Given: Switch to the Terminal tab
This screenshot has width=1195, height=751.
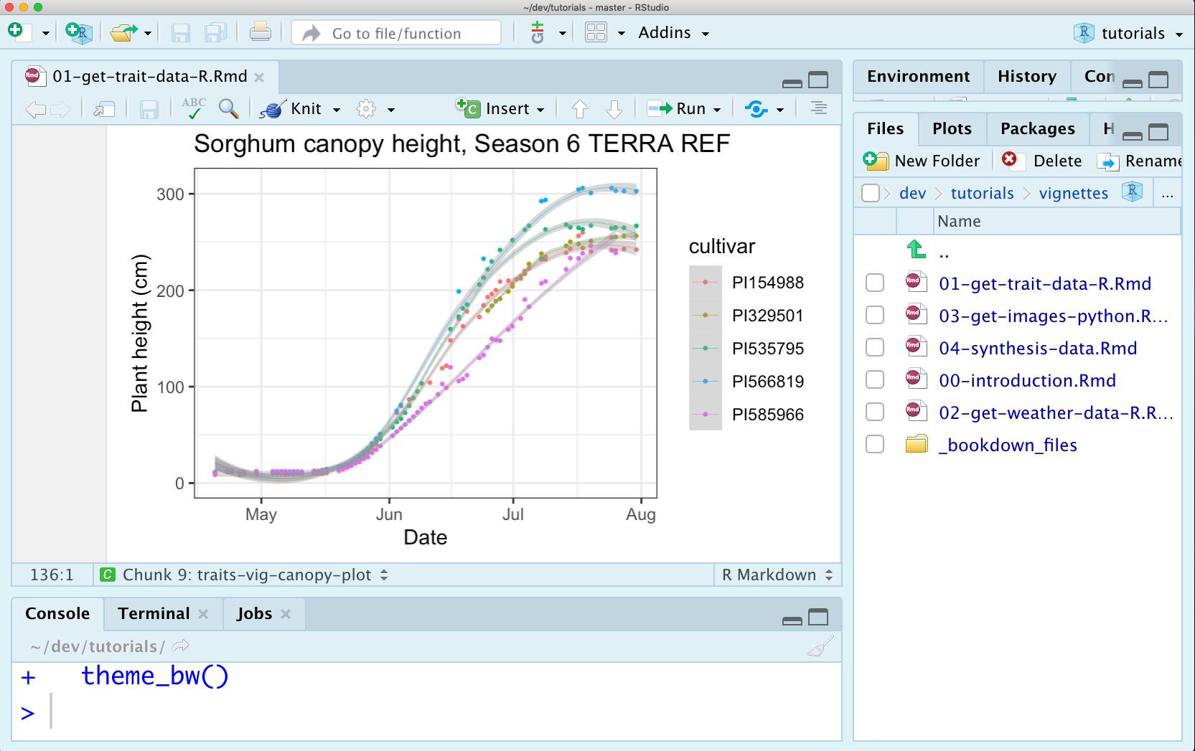Looking at the screenshot, I should click(x=154, y=613).
